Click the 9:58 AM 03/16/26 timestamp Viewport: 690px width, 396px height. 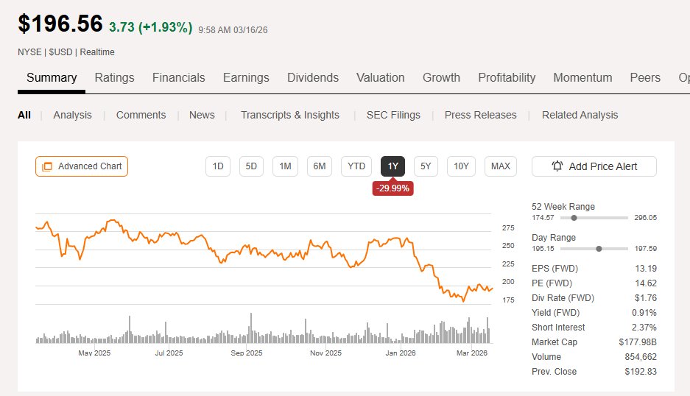tap(233, 30)
